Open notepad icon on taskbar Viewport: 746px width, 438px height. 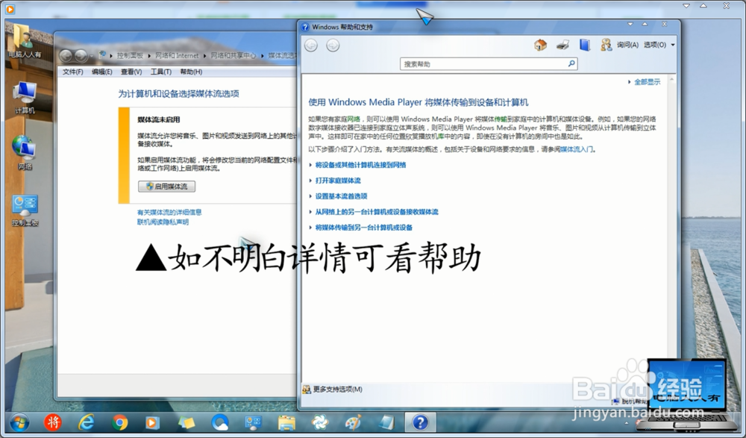pos(386,422)
